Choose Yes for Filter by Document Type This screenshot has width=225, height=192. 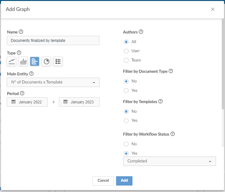point(126,91)
